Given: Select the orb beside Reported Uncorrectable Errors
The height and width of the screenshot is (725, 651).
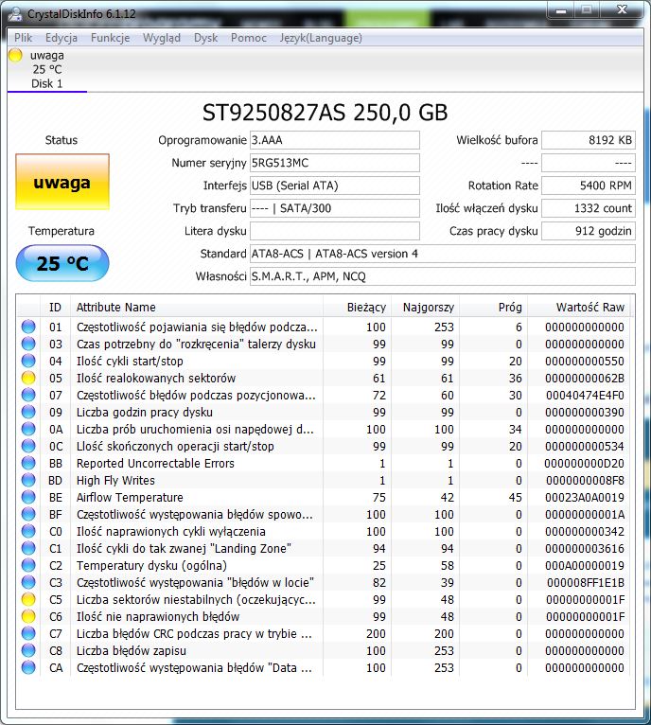Looking at the screenshot, I should click(28, 463).
